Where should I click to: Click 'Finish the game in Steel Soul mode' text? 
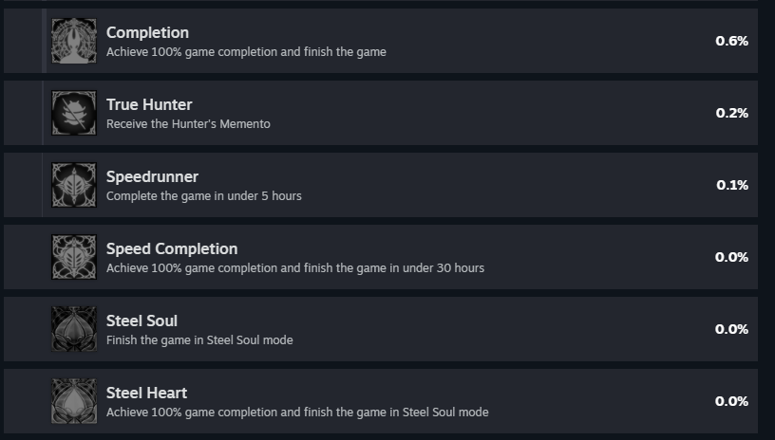[199, 339]
